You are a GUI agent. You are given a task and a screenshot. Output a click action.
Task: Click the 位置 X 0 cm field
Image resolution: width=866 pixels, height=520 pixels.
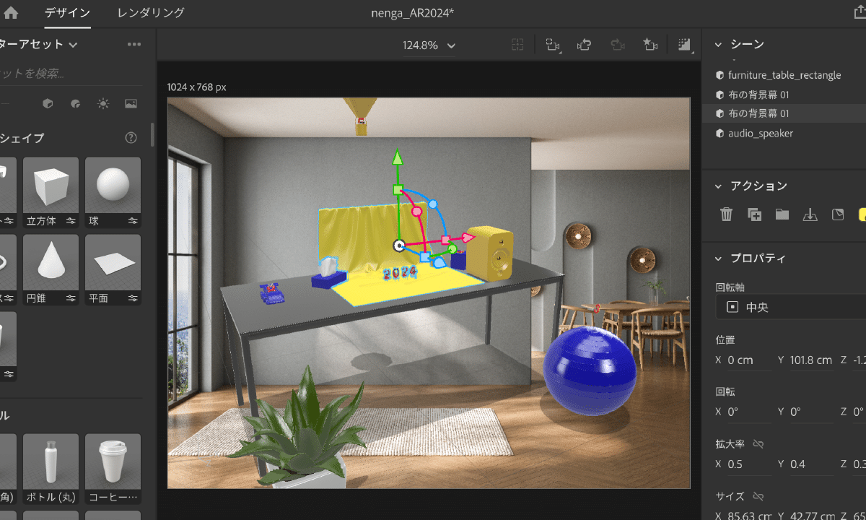click(748, 360)
